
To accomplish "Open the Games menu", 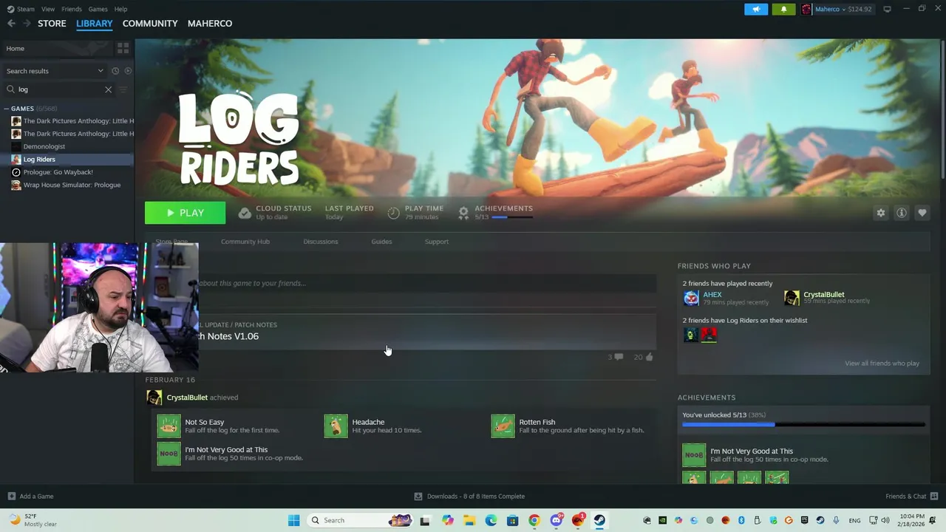I will coord(98,9).
